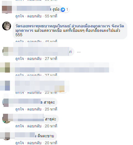Reply to the สาธุคะ comment
This screenshot has width=133, height=145.
click(34, 109)
